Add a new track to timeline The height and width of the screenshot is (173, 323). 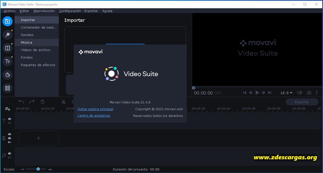(x=8, y=109)
